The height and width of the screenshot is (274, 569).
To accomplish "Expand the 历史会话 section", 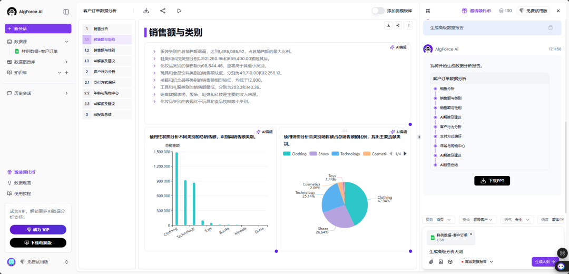I will coord(66,93).
